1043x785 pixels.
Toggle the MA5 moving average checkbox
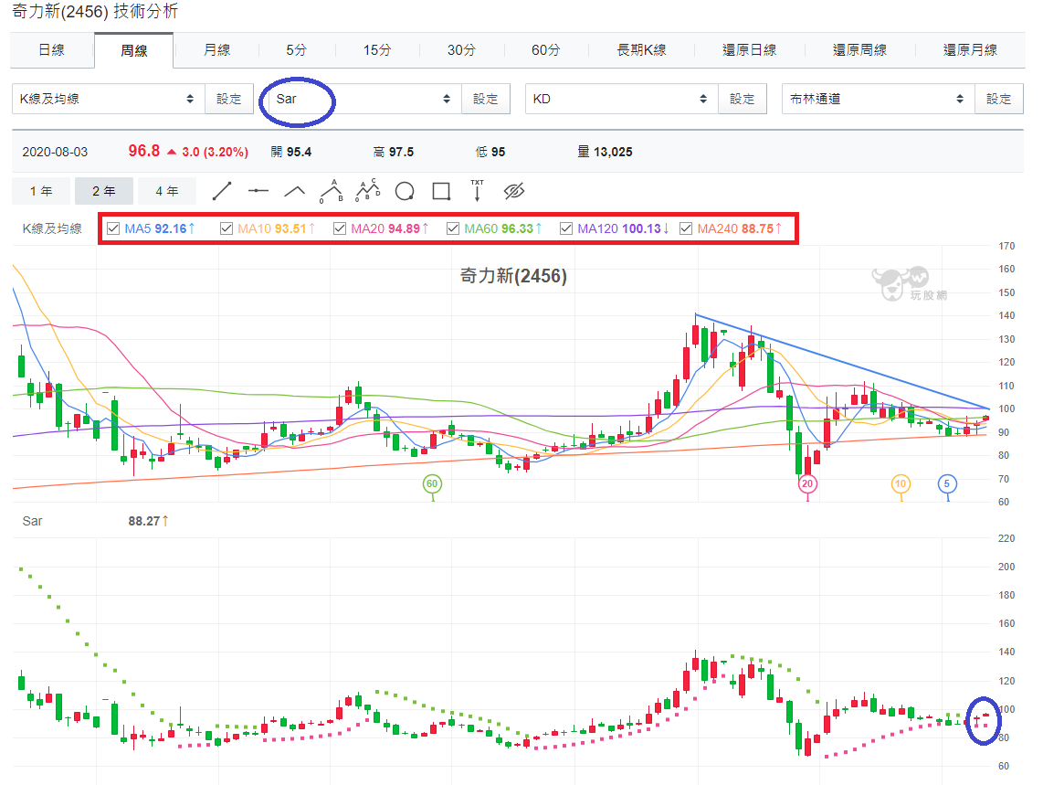(x=113, y=228)
